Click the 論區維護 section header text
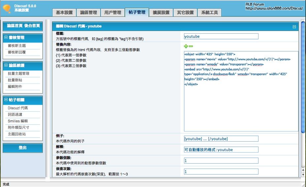Screen dimensions: 306x187 [16, 65]
